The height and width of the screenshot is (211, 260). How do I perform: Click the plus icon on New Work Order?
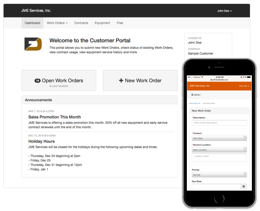click(x=121, y=80)
